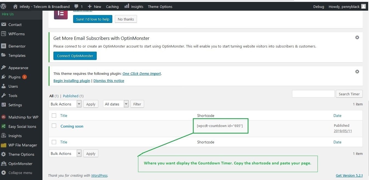Viewport: 369px width, 180px height.
Task: Click the Plugins plug icon
Action: tap(4, 77)
